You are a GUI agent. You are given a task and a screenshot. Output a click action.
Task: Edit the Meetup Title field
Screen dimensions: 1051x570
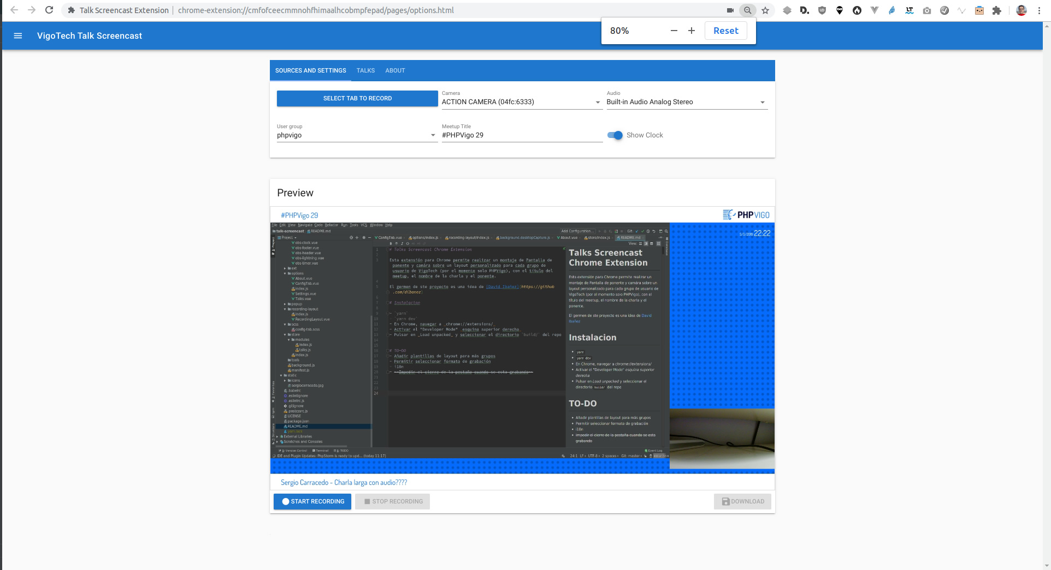pos(522,135)
